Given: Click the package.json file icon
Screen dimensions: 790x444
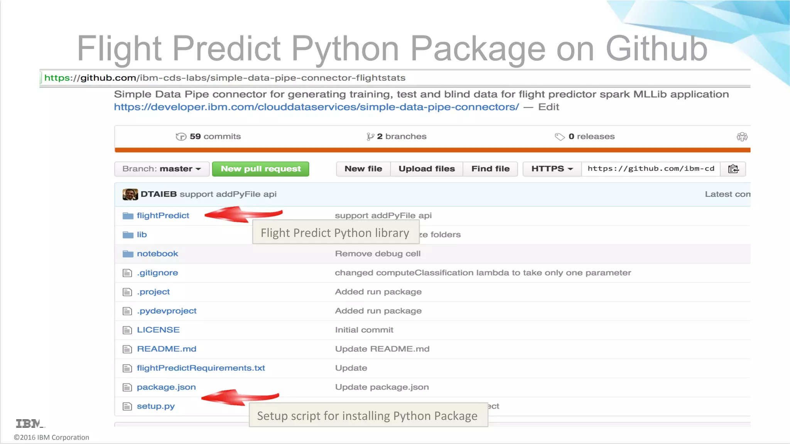Looking at the screenshot, I should (x=127, y=387).
